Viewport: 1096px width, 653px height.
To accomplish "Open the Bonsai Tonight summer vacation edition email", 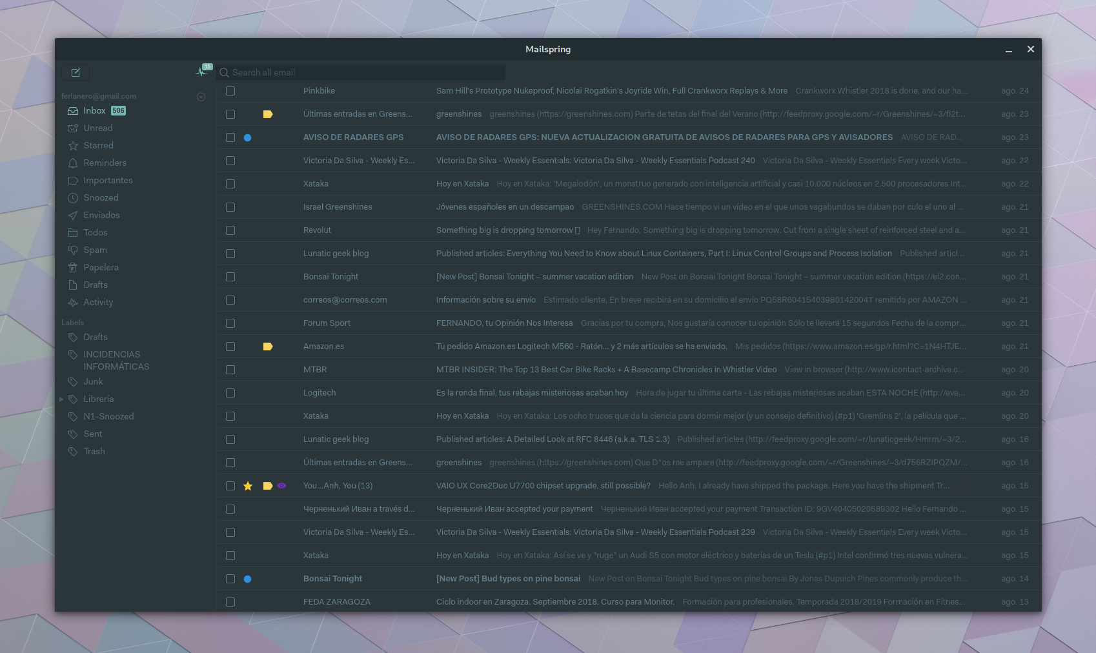I will click(629, 277).
